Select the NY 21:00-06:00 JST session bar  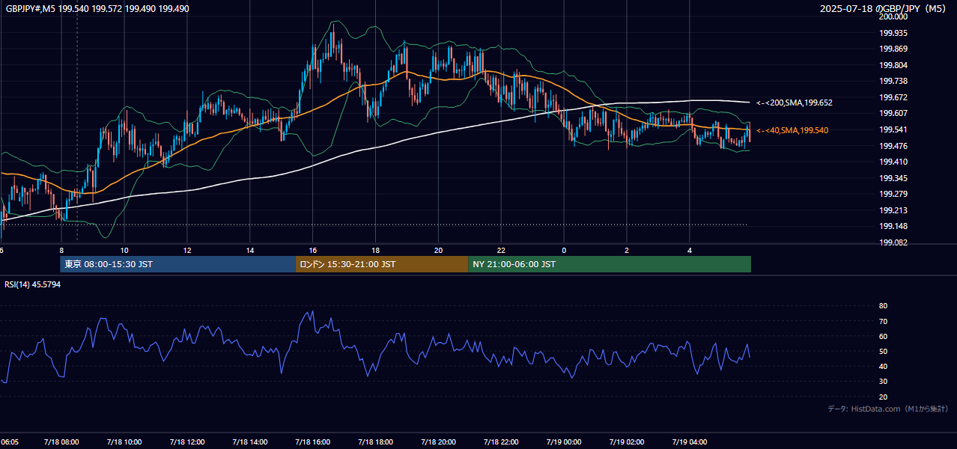coord(610,264)
